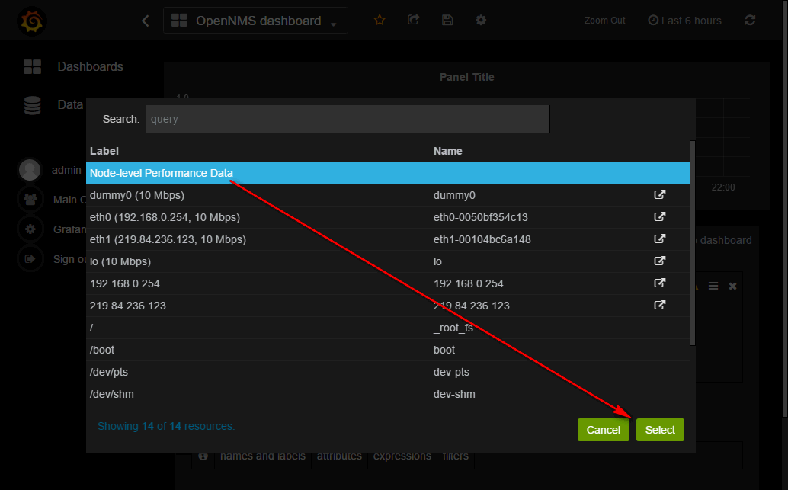This screenshot has height=490, width=788.
Task: Open external link for eth0-0050bf354c13 row
Action: pos(659,216)
